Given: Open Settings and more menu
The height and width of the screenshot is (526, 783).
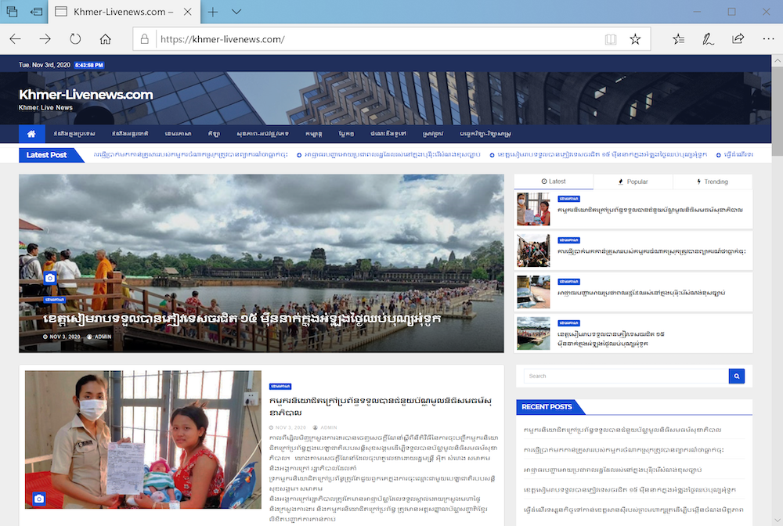Looking at the screenshot, I should pyautogui.click(x=768, y=39).
